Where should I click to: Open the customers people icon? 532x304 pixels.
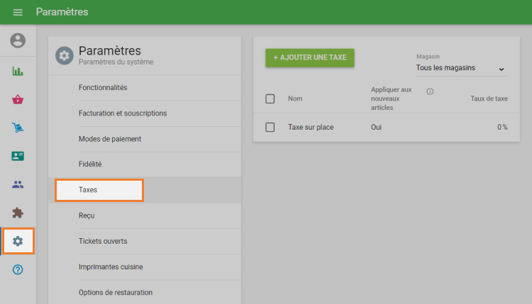pos(18,184)
